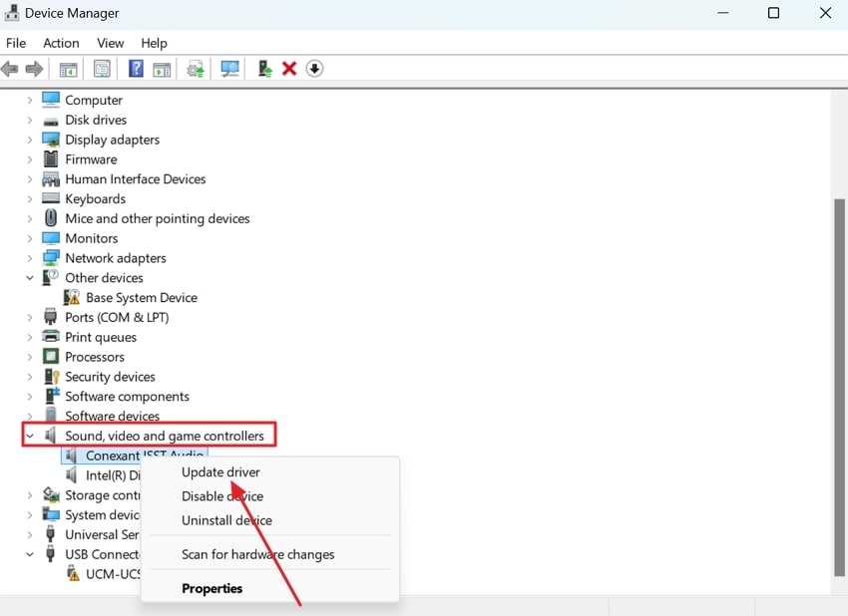Click the Computer category icon
The image size is (848, 616).
point(51,100)
